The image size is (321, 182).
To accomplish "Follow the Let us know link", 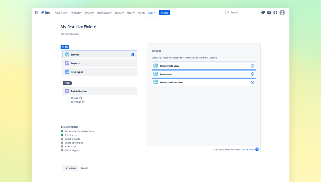I will tap(248, 150).
